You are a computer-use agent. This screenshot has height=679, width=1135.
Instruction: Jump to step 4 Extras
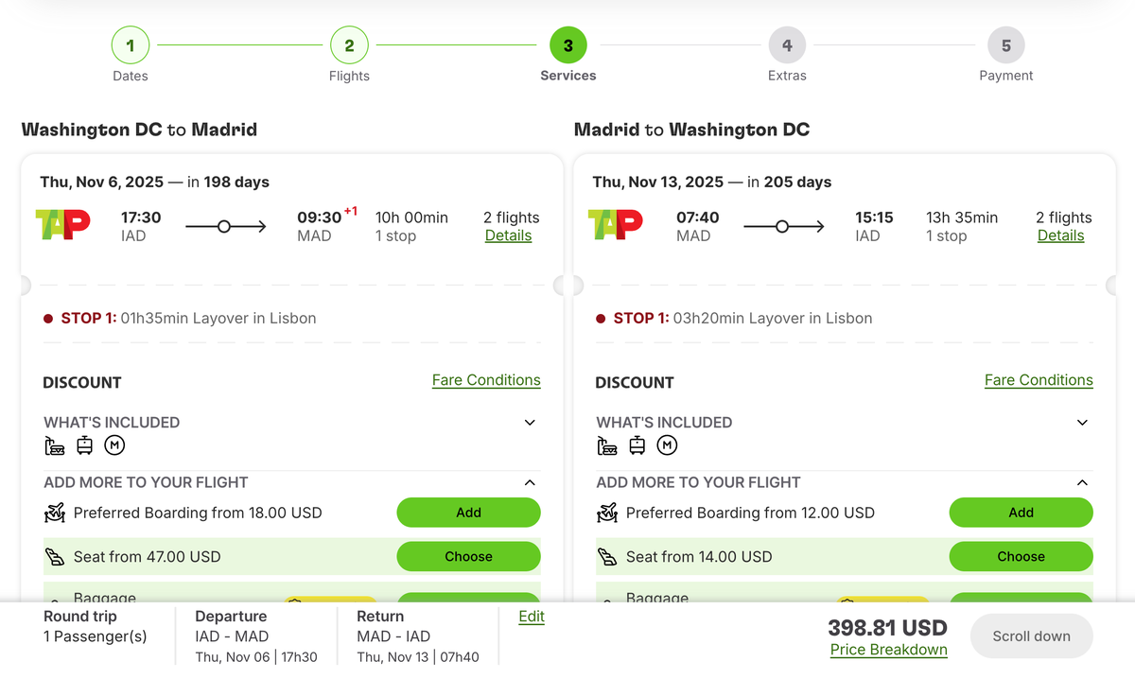point(787,45)
